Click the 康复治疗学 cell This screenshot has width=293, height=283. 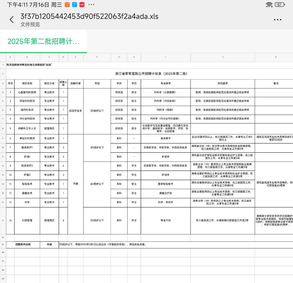pyautogui.click(x=165, y=193)
